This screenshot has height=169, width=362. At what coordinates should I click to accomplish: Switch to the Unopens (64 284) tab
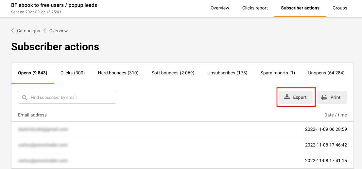click(326, 73)
